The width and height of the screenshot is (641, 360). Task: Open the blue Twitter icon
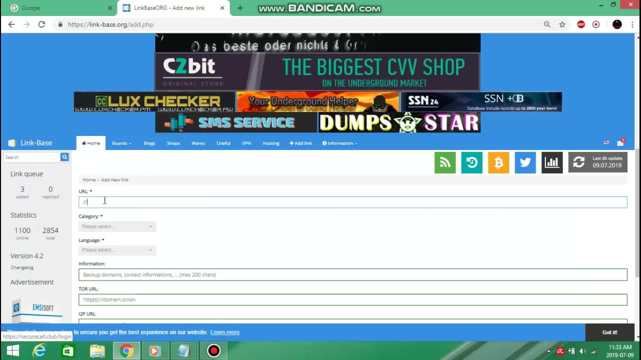pos(525,162)
